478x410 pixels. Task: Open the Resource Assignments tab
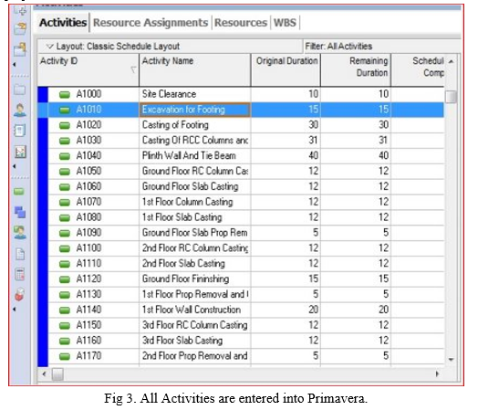click(x=151, y=23)
